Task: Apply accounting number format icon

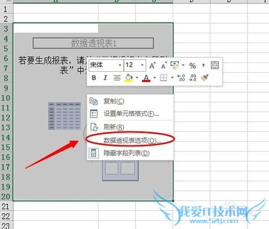Action: click(x=175, y=65)
